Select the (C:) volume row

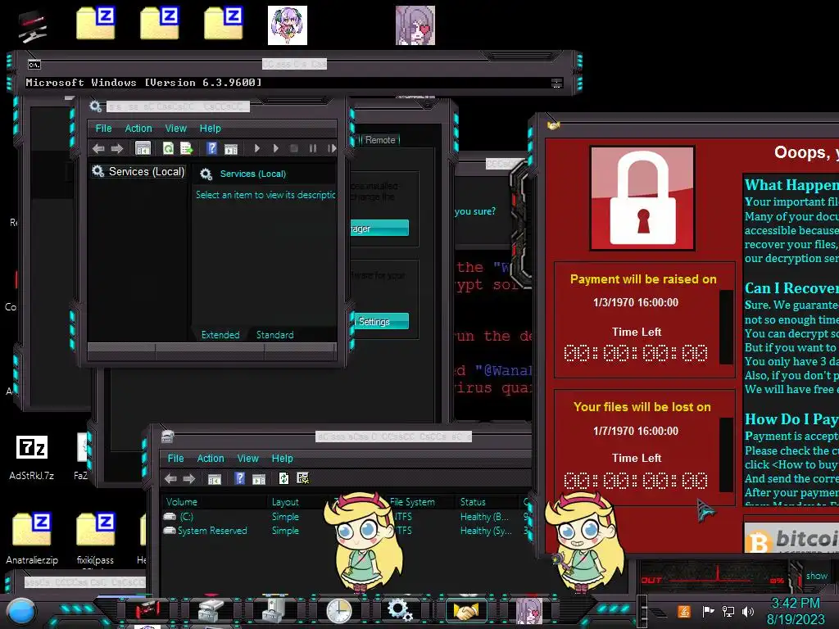(347, 517)
